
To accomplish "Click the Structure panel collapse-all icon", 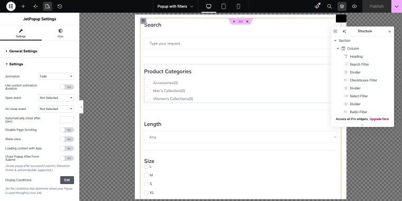I will [x=335, y=31].
